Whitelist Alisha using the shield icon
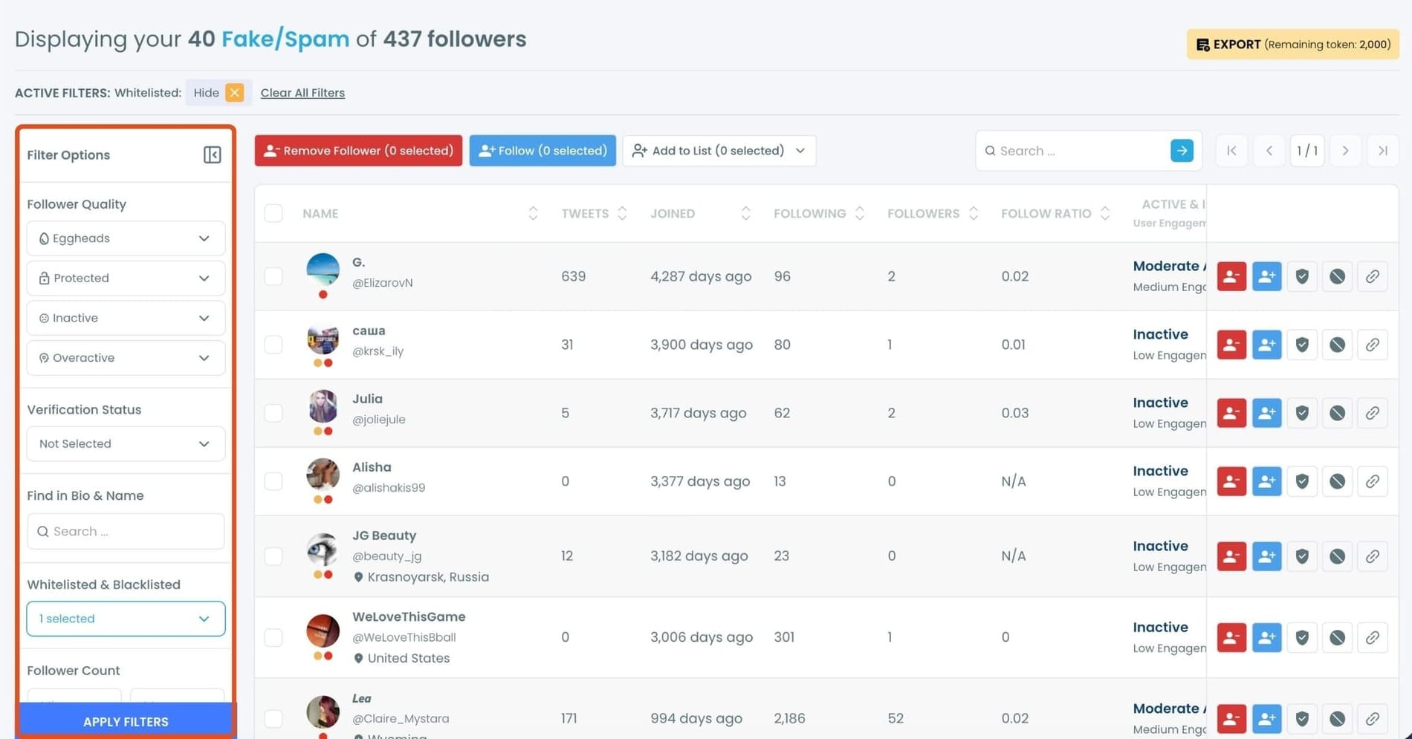 pos(1301,481)
